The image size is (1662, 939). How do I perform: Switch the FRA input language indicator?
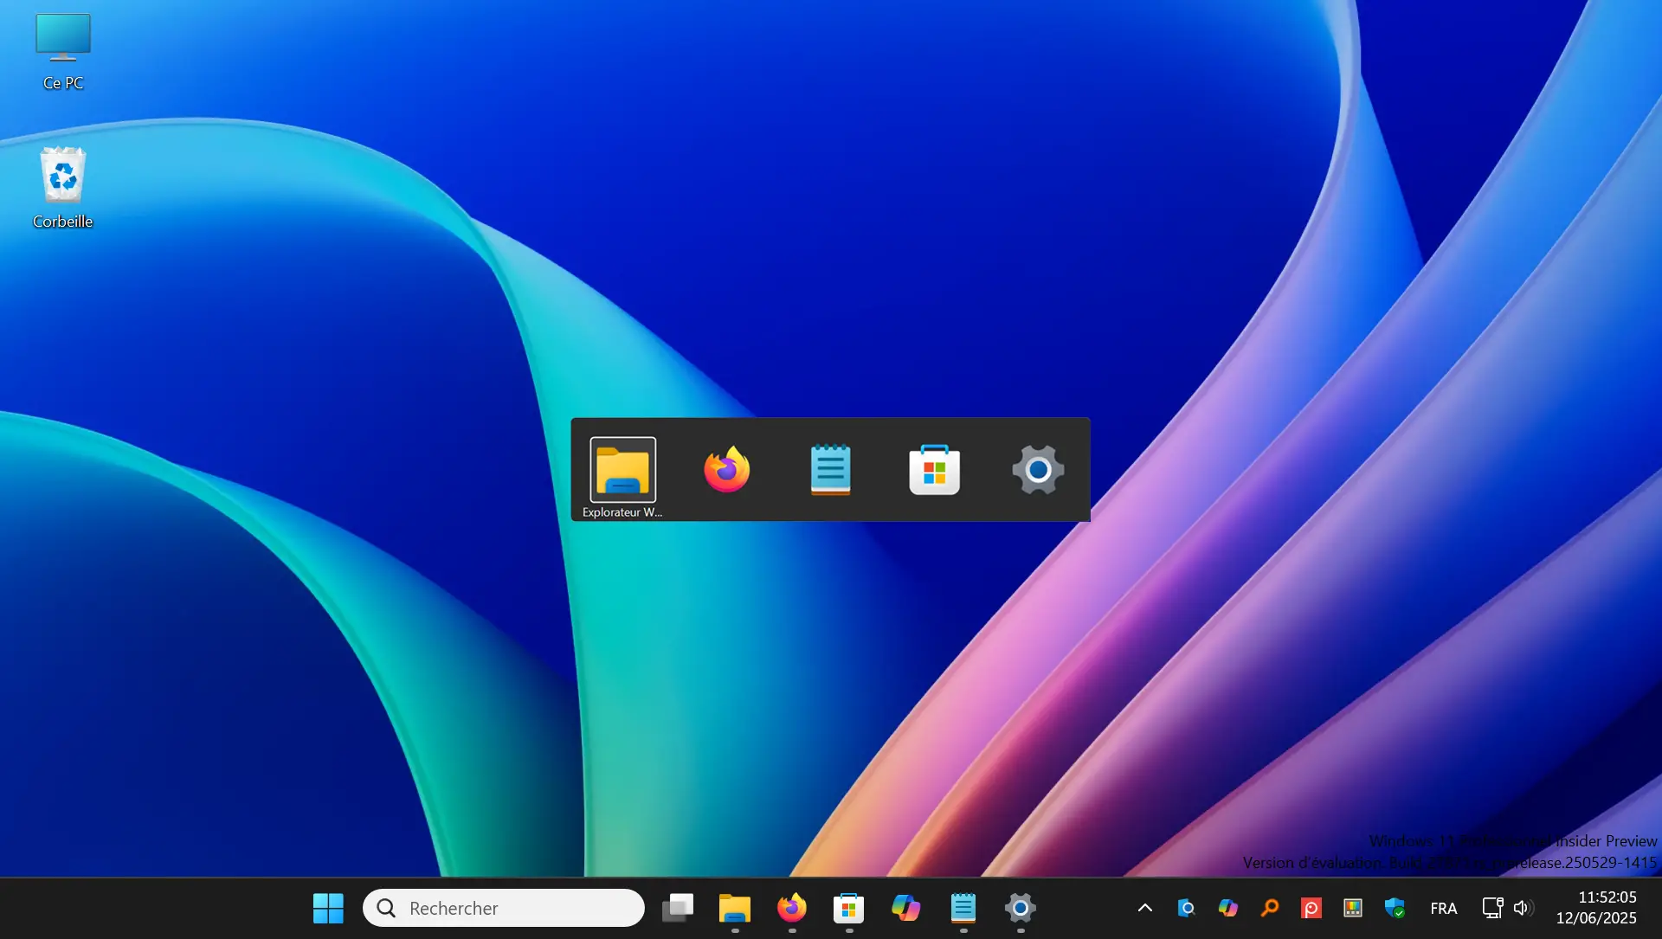point(1444,908)
